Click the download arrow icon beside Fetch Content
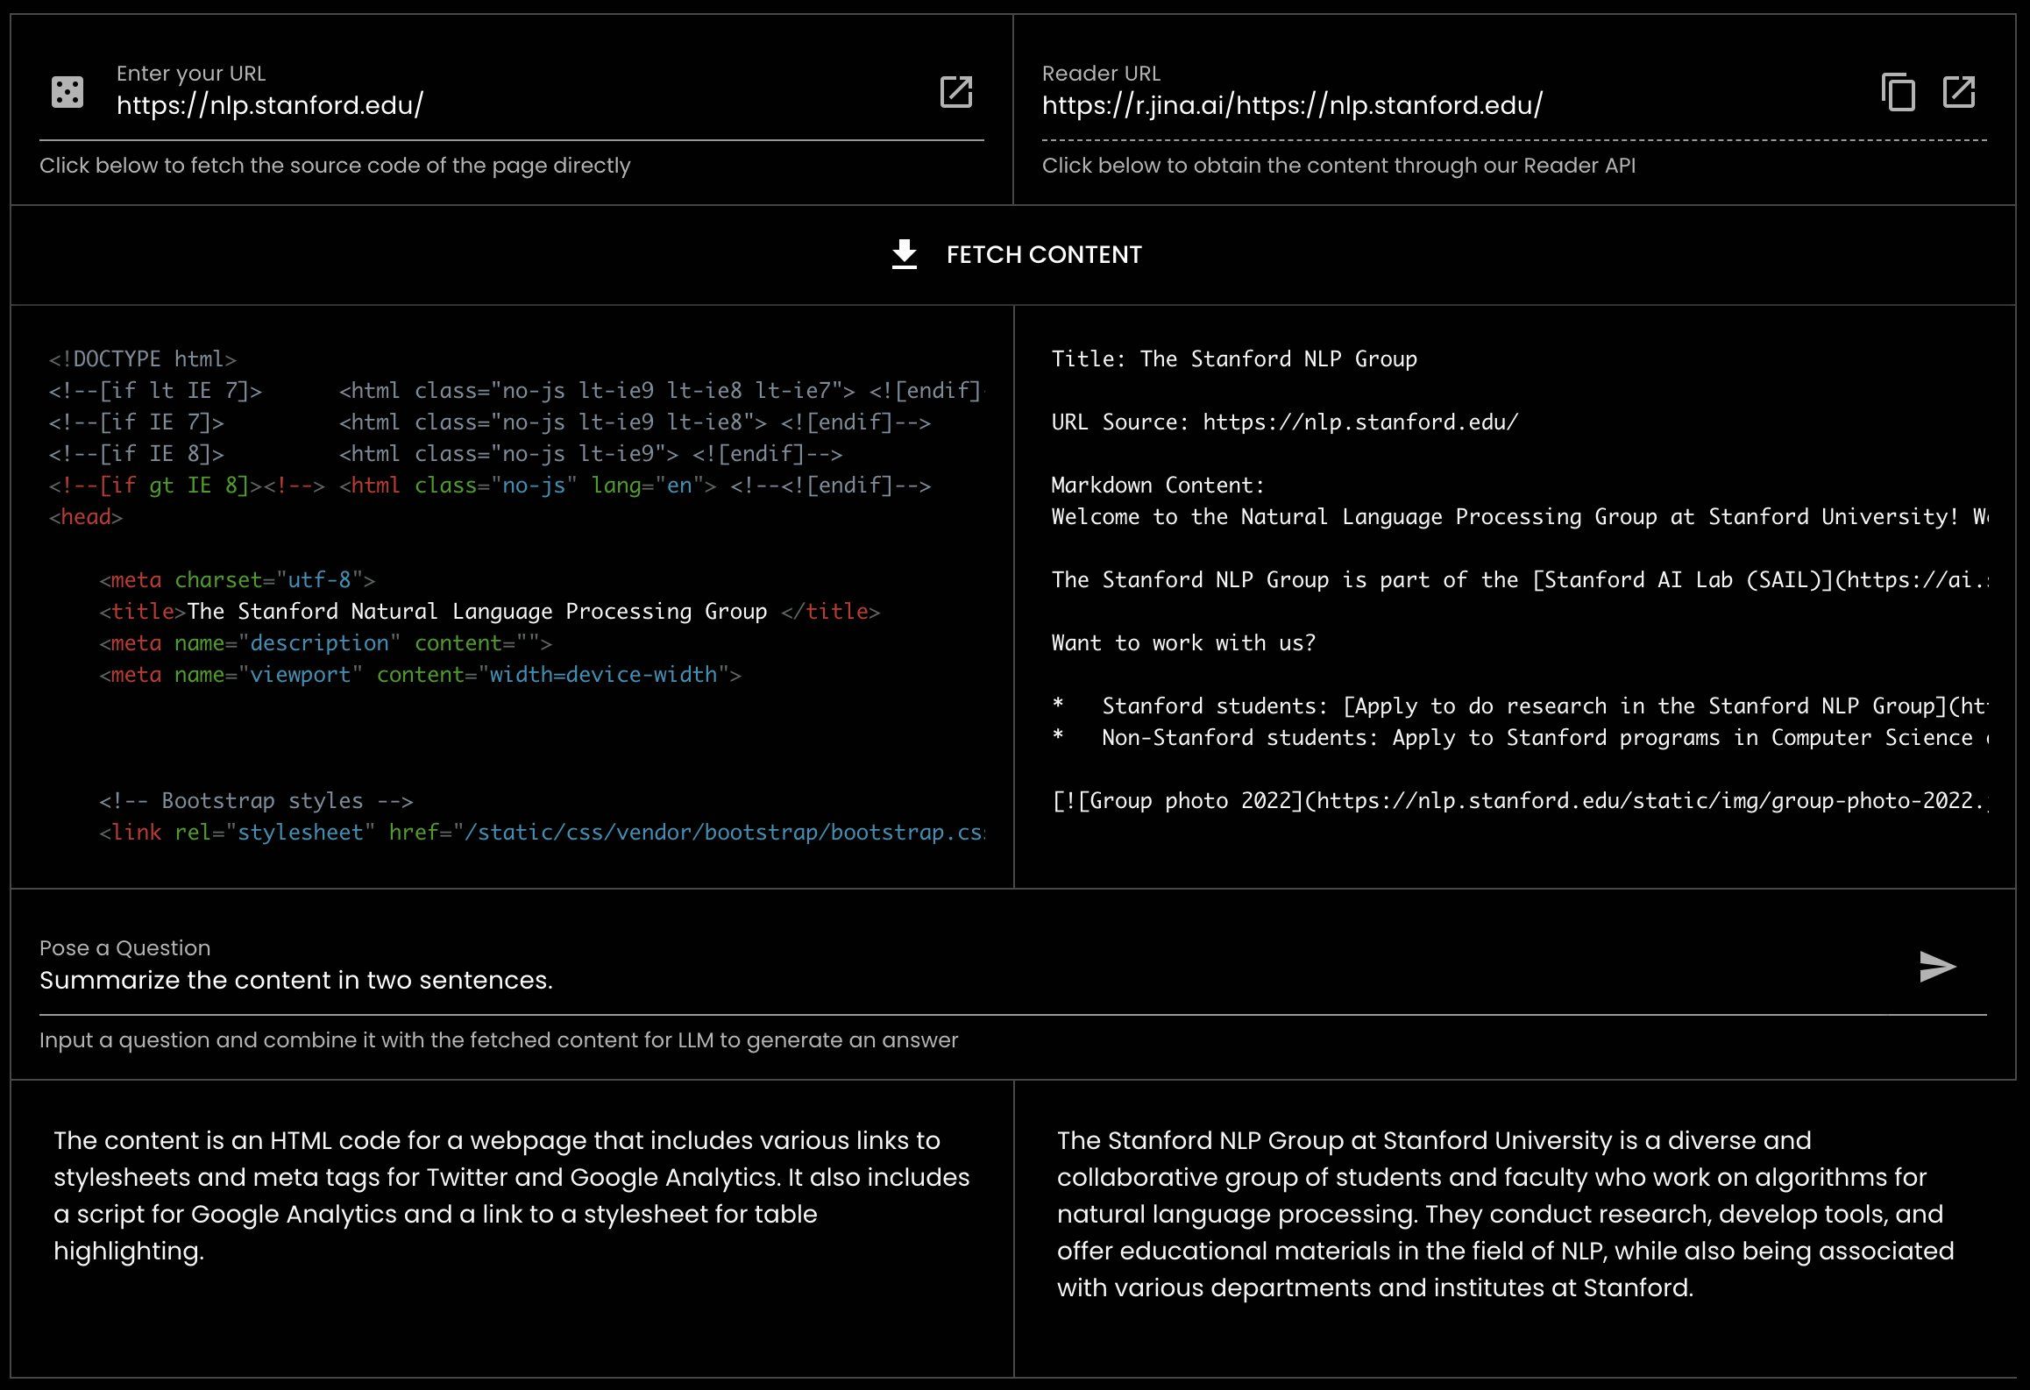This screenshot has height=1390, width=2030. click(904, 254)
